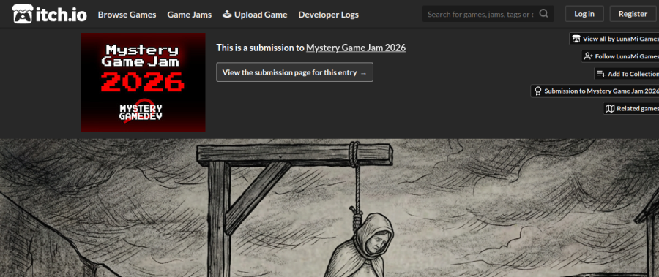The height and width of the screenshot is (277, 659).
Task: Click the Log in button
Action: pyautogui.click(x=584, y=14)
